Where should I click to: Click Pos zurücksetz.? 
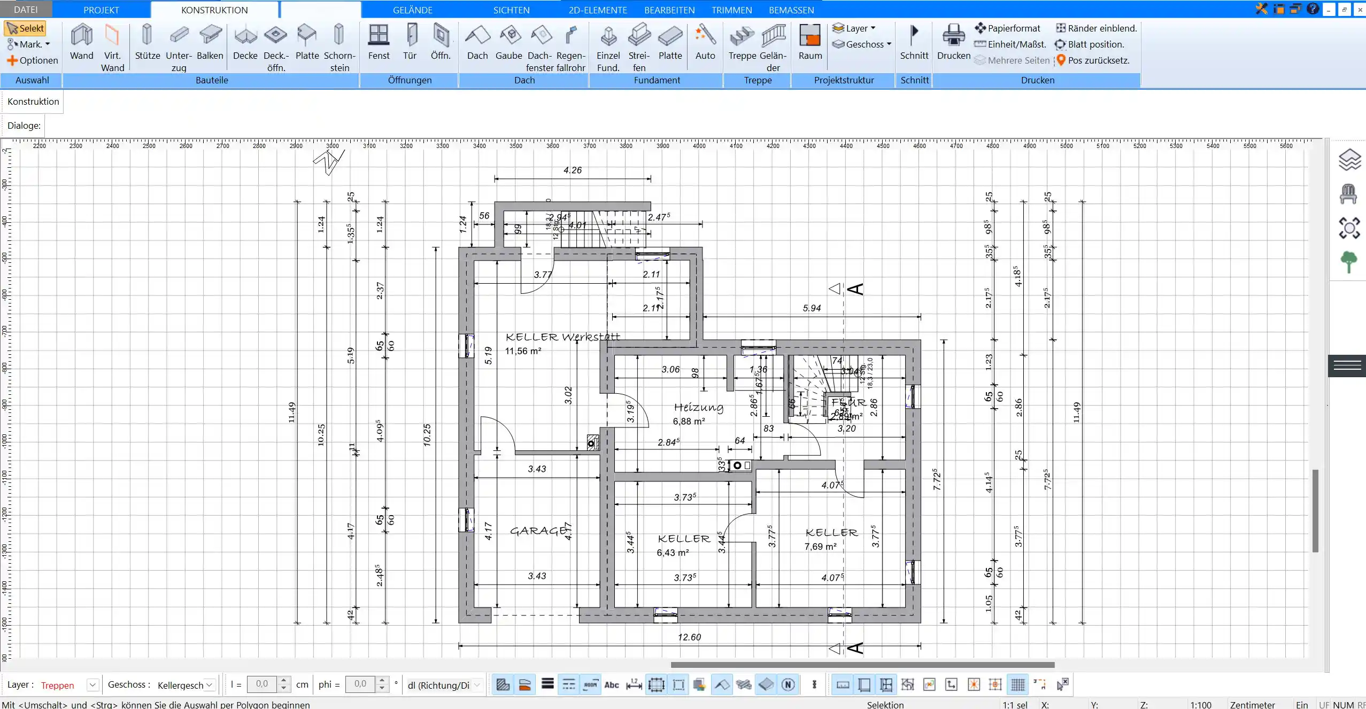[1092, 60]
